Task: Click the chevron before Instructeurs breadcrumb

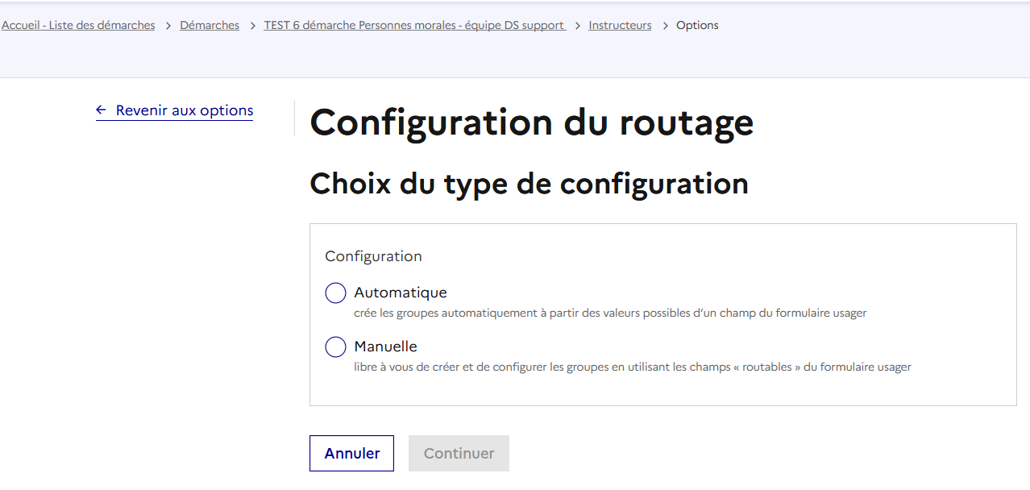Action: pyautogui.click(x=578, y=26)
